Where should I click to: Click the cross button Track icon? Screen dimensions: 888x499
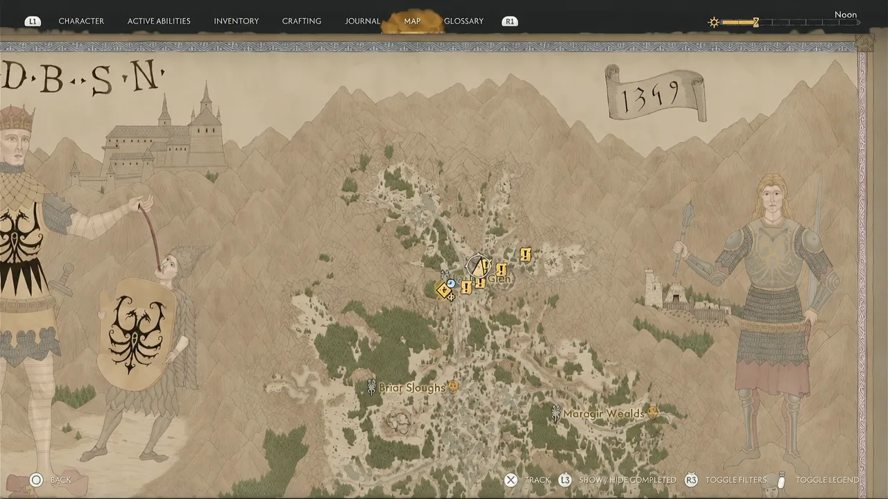tap(511, 480)
